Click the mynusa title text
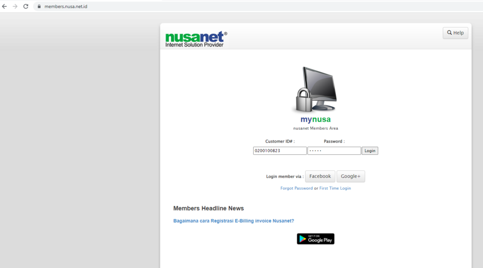483x268 pixels. click(x=316, y=119)
